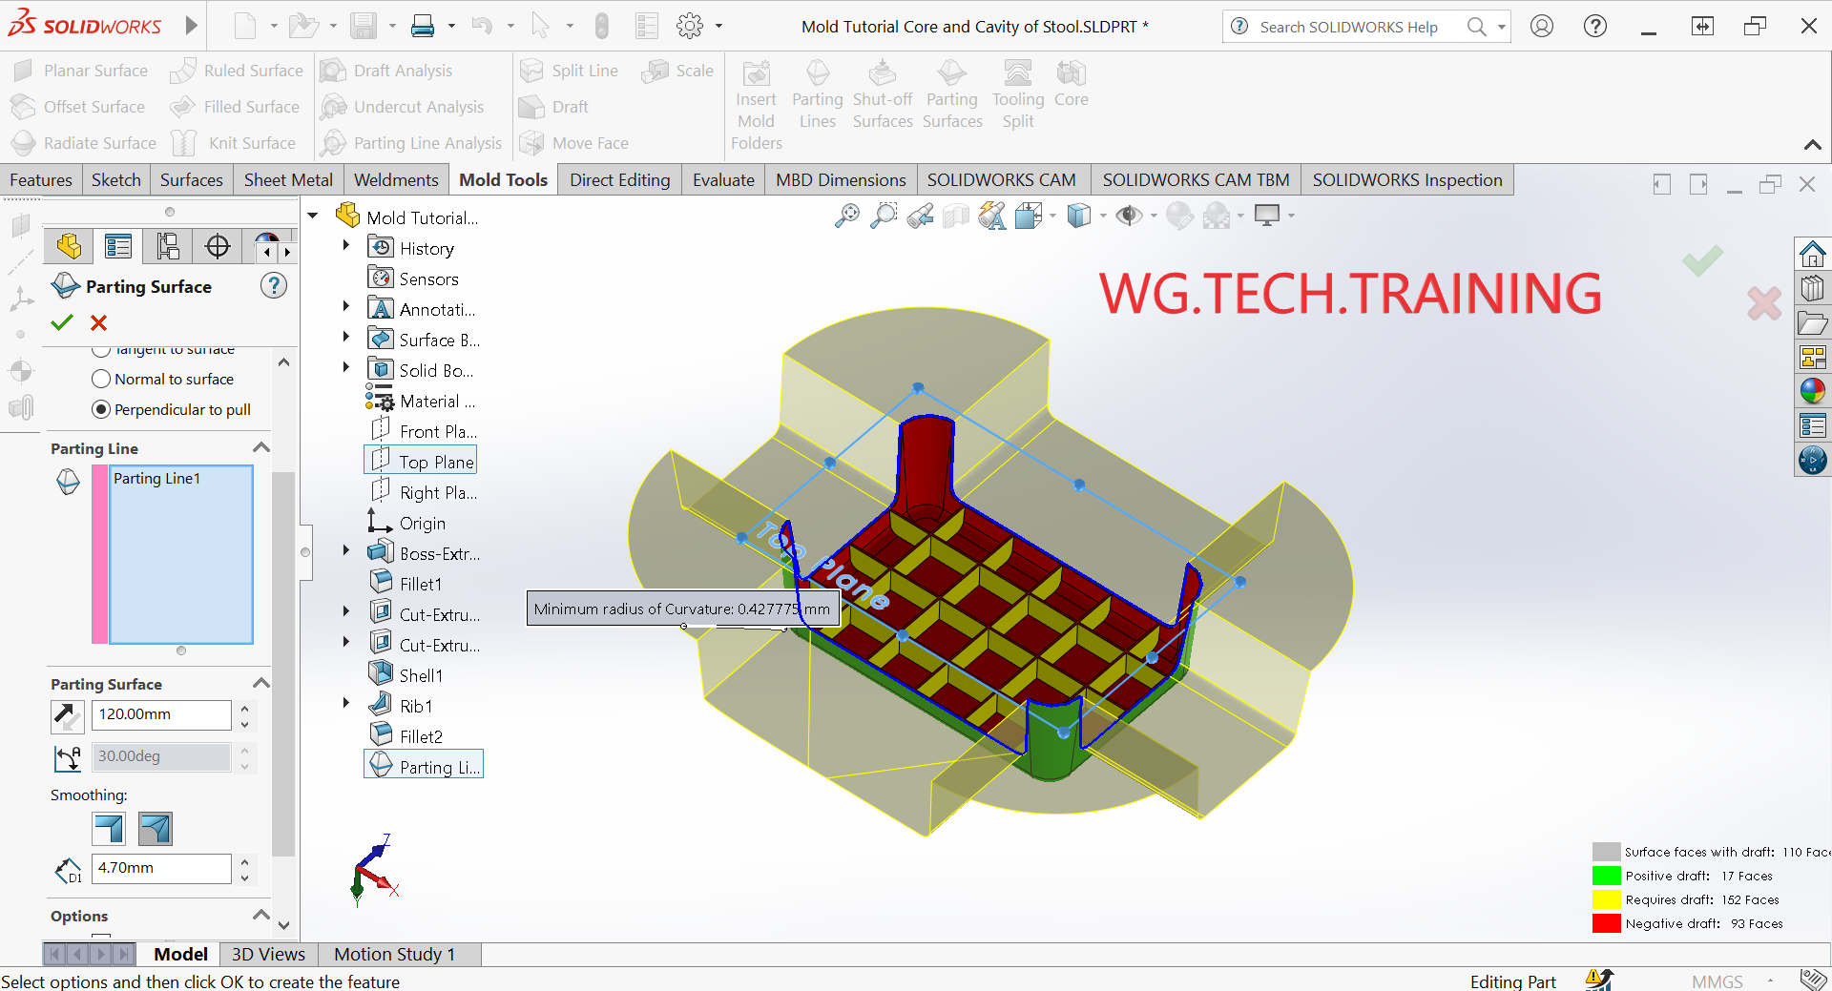Select Fillet2 feature in the tree

[407, 735]
